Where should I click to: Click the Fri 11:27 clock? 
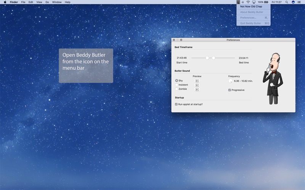pos(277,2)
